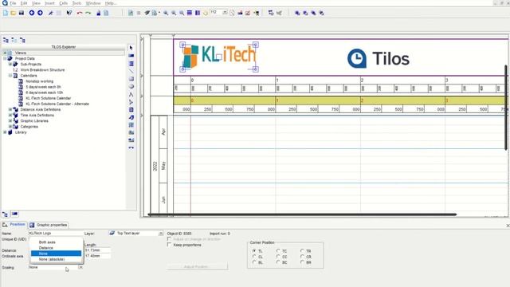The width and height of the screenshot is (510, 287).
Task: Select 5 days/week each 8h calendar
Action: 43,87
